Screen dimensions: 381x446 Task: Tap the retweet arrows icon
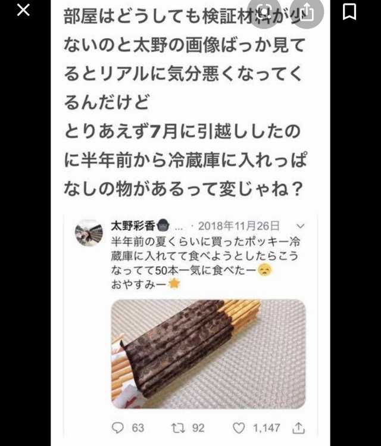coord(178,428)
